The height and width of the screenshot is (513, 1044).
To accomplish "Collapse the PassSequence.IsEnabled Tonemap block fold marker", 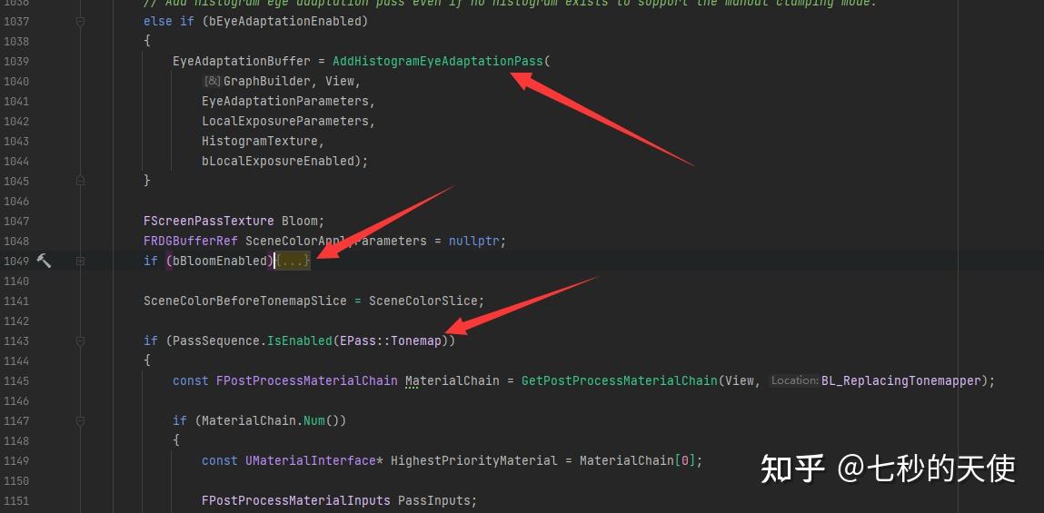I will tap(80, 340).
